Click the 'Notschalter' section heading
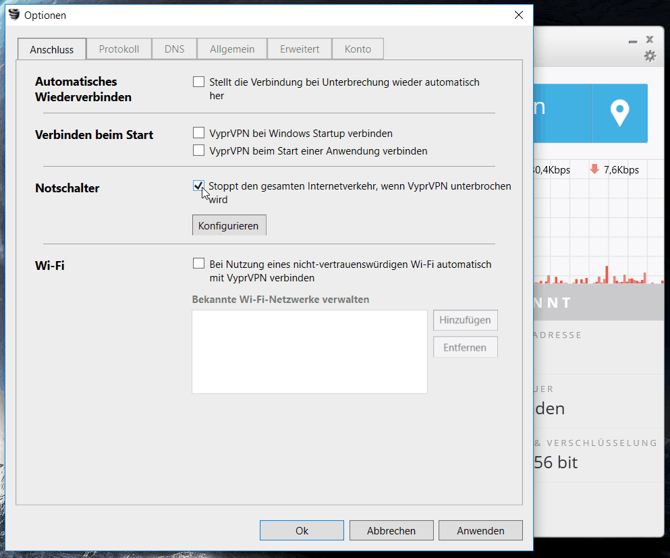The image size is (670, 558). 67,188
